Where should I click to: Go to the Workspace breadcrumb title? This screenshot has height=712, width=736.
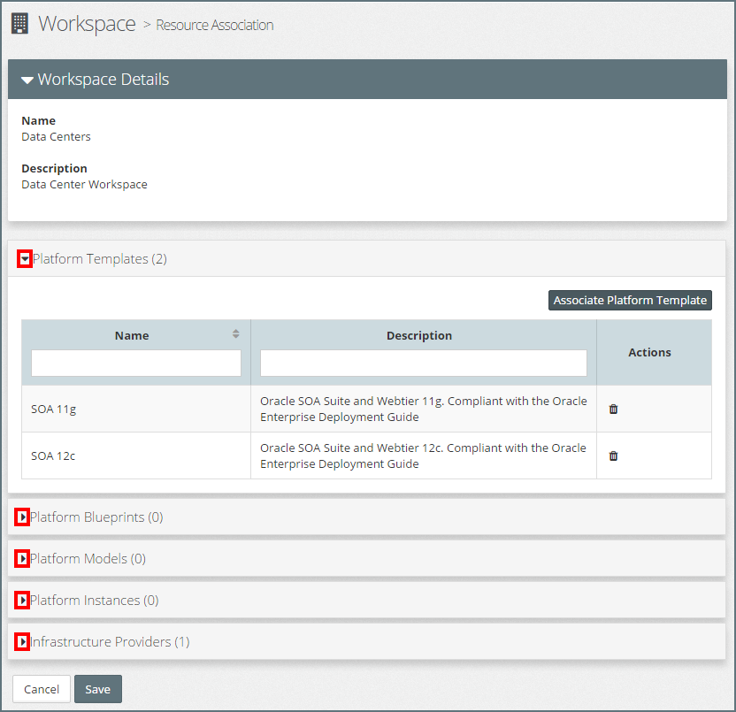tap(87, 24)
